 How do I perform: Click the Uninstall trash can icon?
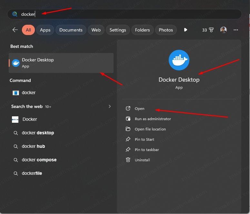[128, 160]
